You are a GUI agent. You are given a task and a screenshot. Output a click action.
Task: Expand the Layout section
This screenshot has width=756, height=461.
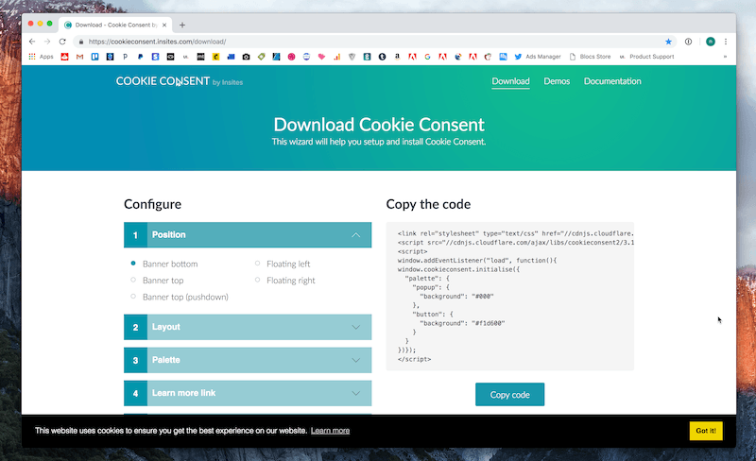[248, 327]
